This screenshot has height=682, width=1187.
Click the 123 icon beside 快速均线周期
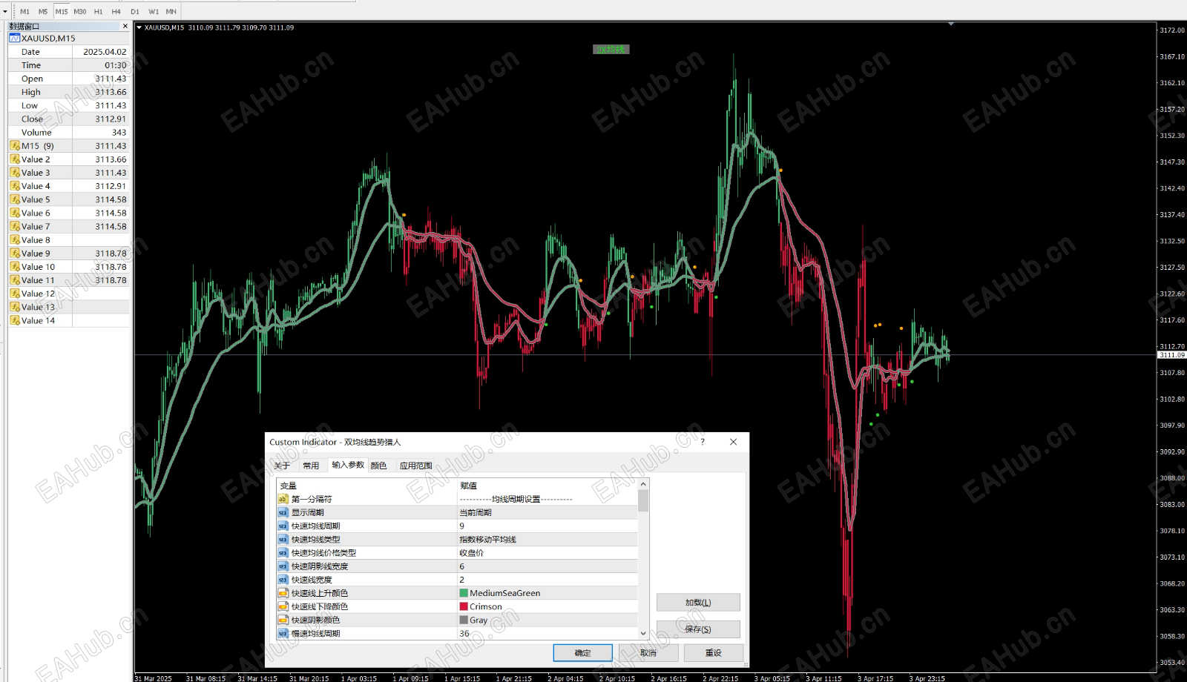coord(283,526)
